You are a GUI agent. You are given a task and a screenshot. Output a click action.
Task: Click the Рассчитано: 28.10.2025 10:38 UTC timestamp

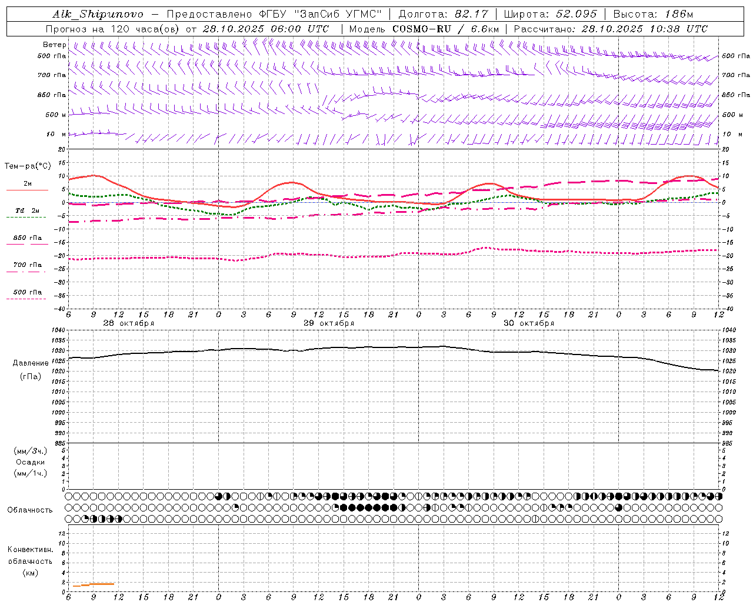pyautogui.click(x=611, y=29)
